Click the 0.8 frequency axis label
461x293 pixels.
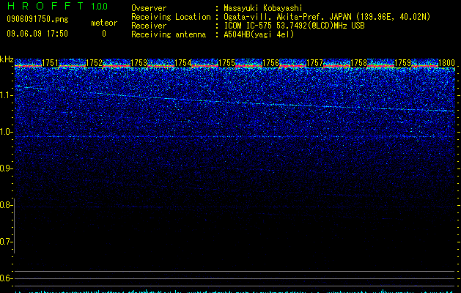(x=5, y=205)
